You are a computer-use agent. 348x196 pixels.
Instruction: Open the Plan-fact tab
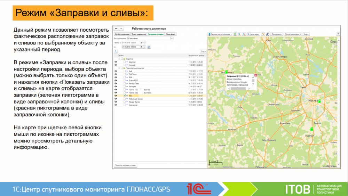171,34
